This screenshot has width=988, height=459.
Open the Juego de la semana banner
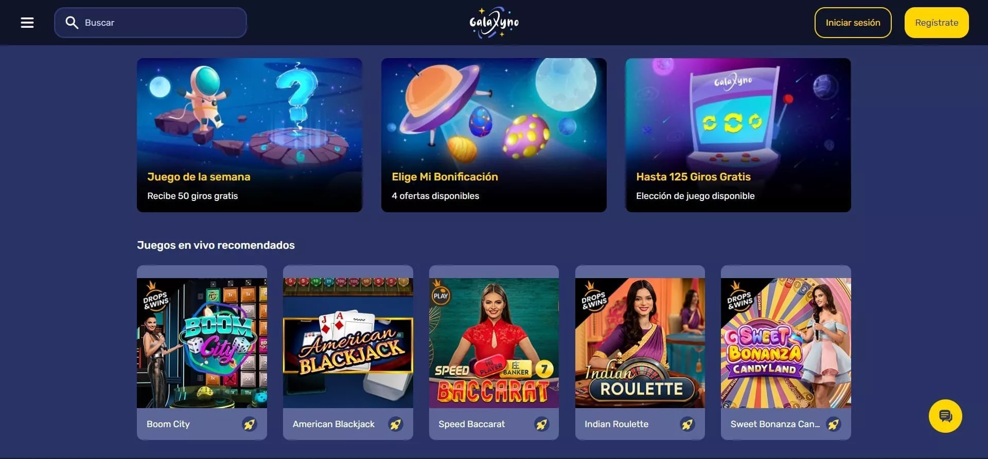[250, 135]
